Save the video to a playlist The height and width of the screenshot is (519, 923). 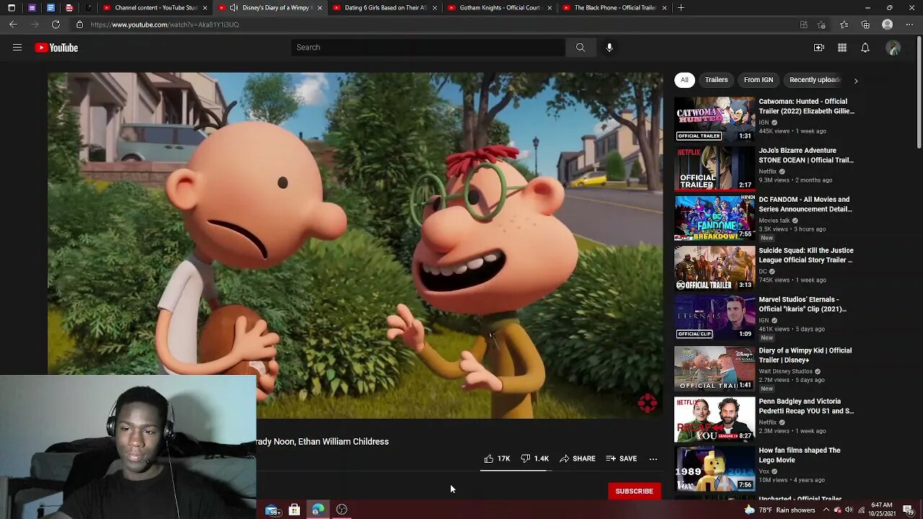pyautogui.click(x=621, y=458)
